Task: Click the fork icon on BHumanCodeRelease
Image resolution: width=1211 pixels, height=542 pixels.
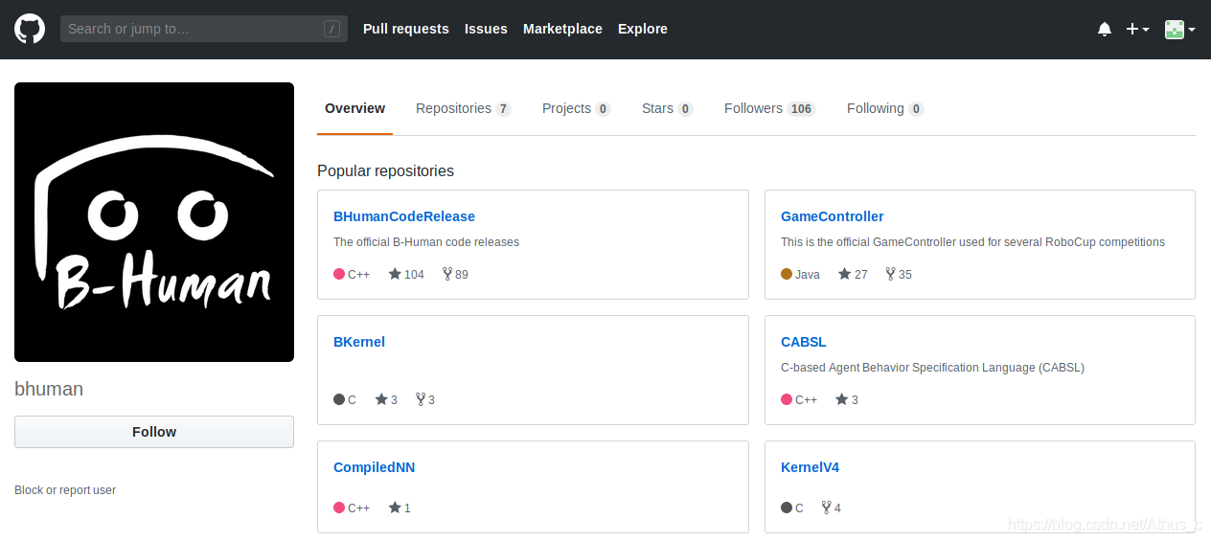Action: (446, 274)
